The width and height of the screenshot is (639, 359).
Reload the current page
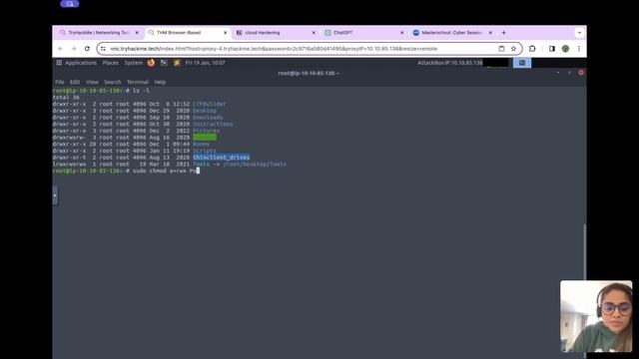(87, 49)
